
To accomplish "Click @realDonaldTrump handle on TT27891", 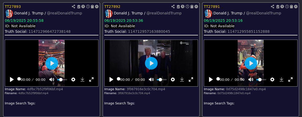I will 263,13.
